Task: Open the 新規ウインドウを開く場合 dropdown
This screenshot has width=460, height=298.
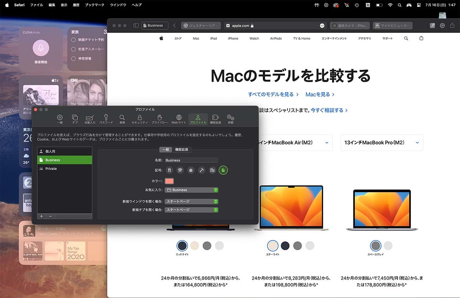Action: 191,201
